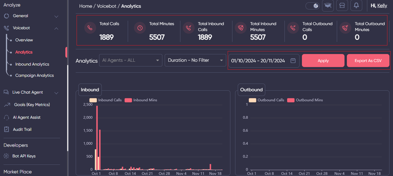Open the AI Agents - ALL dropdown
The height and width of the screenshot is (176, 393).
click(130, 60)
